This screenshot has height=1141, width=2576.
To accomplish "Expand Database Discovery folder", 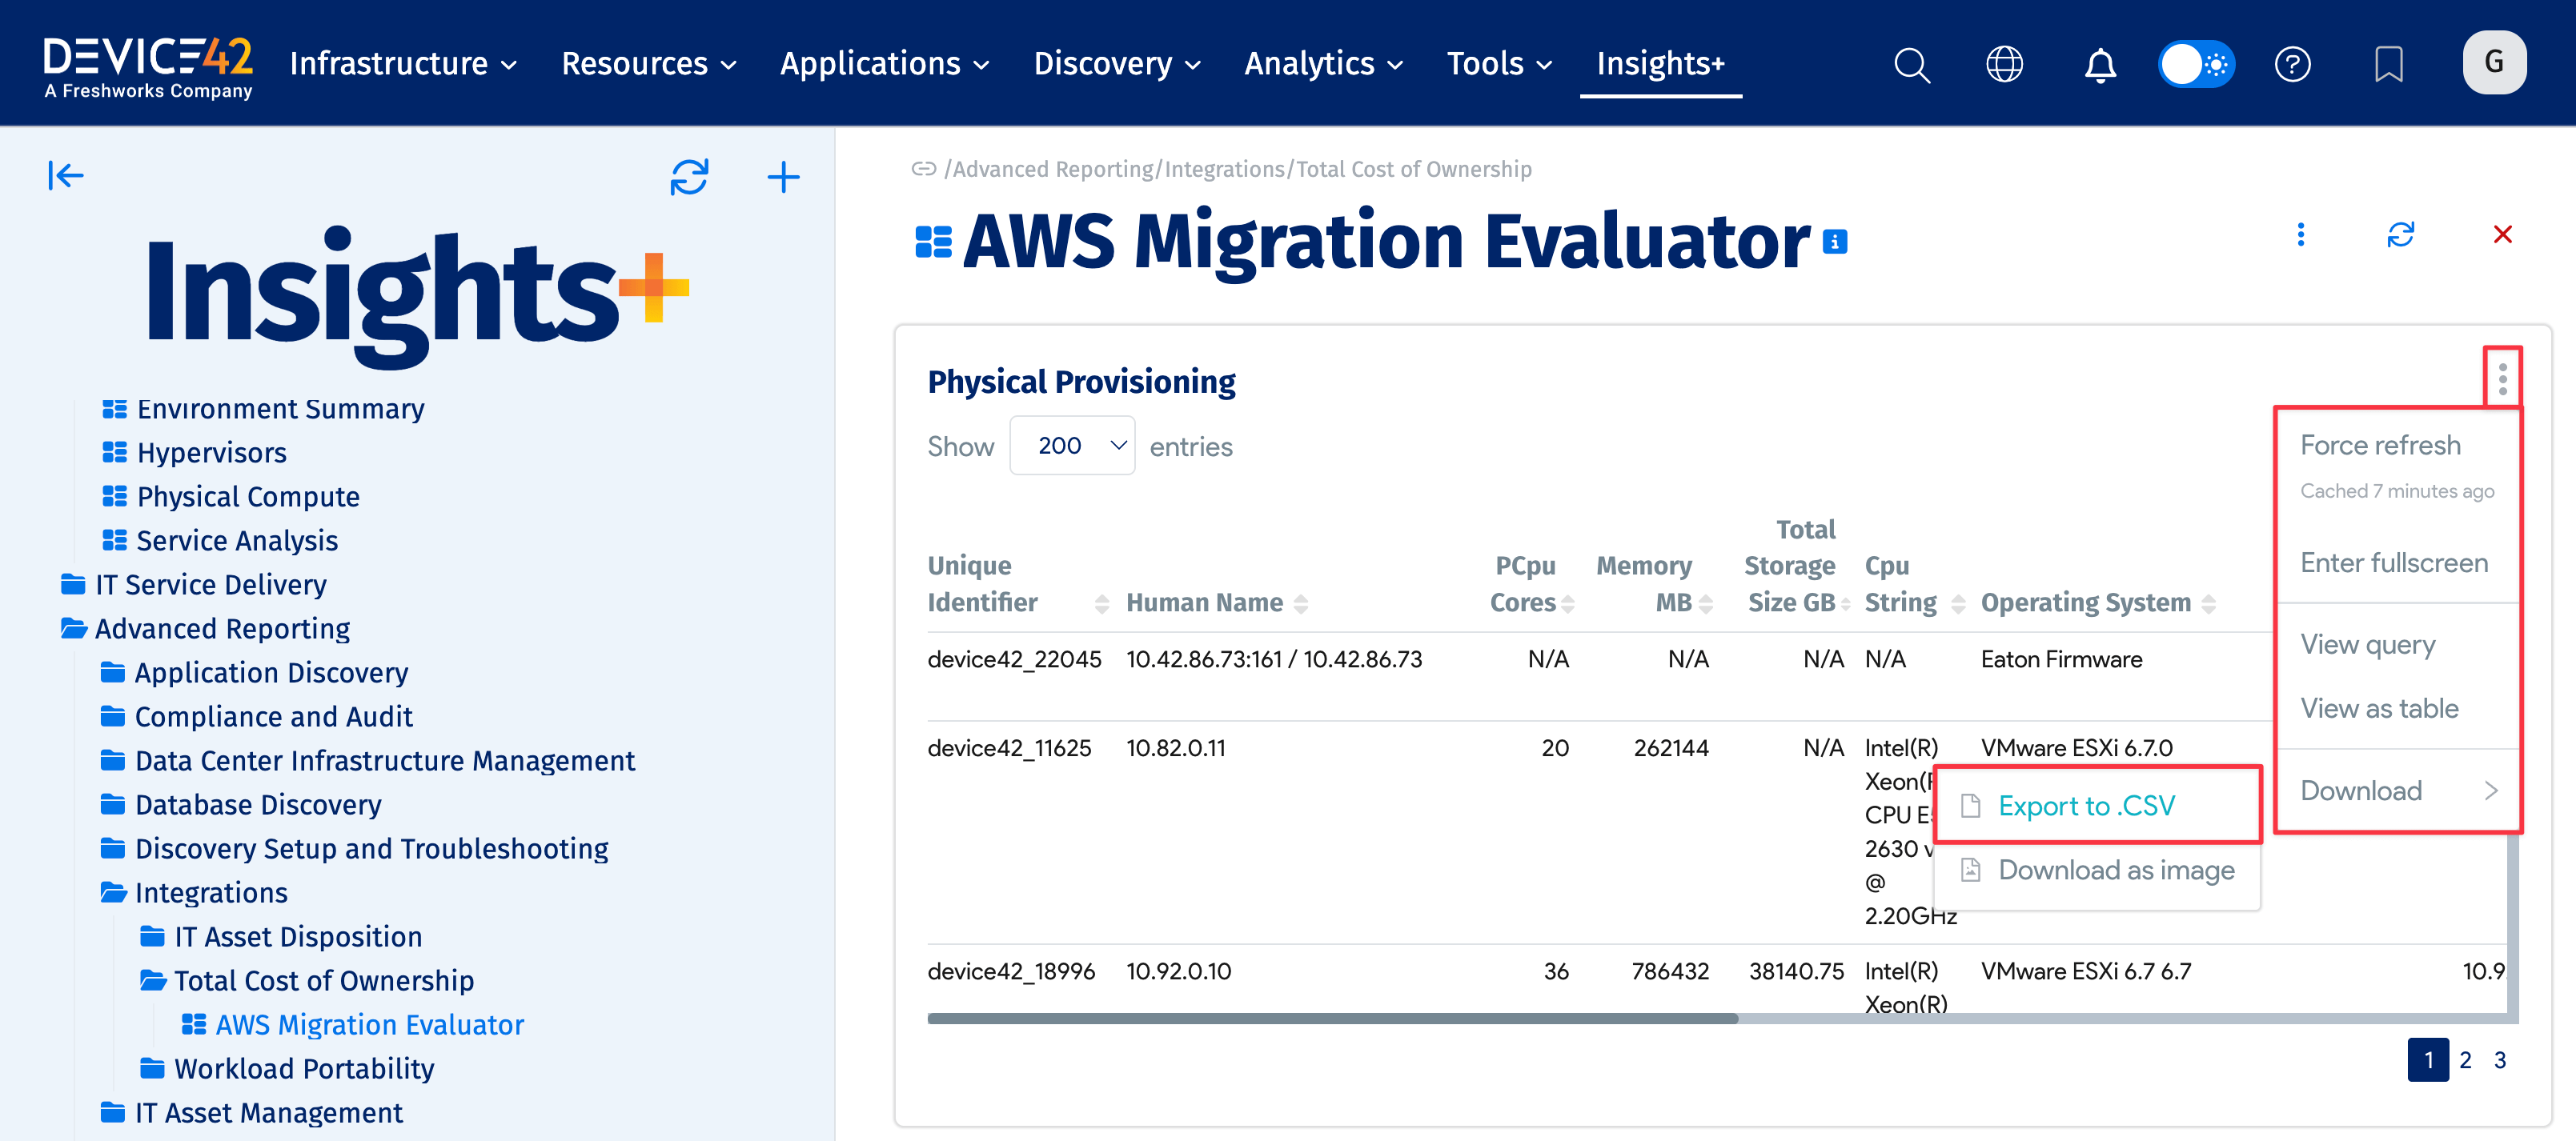I will 240,804.
